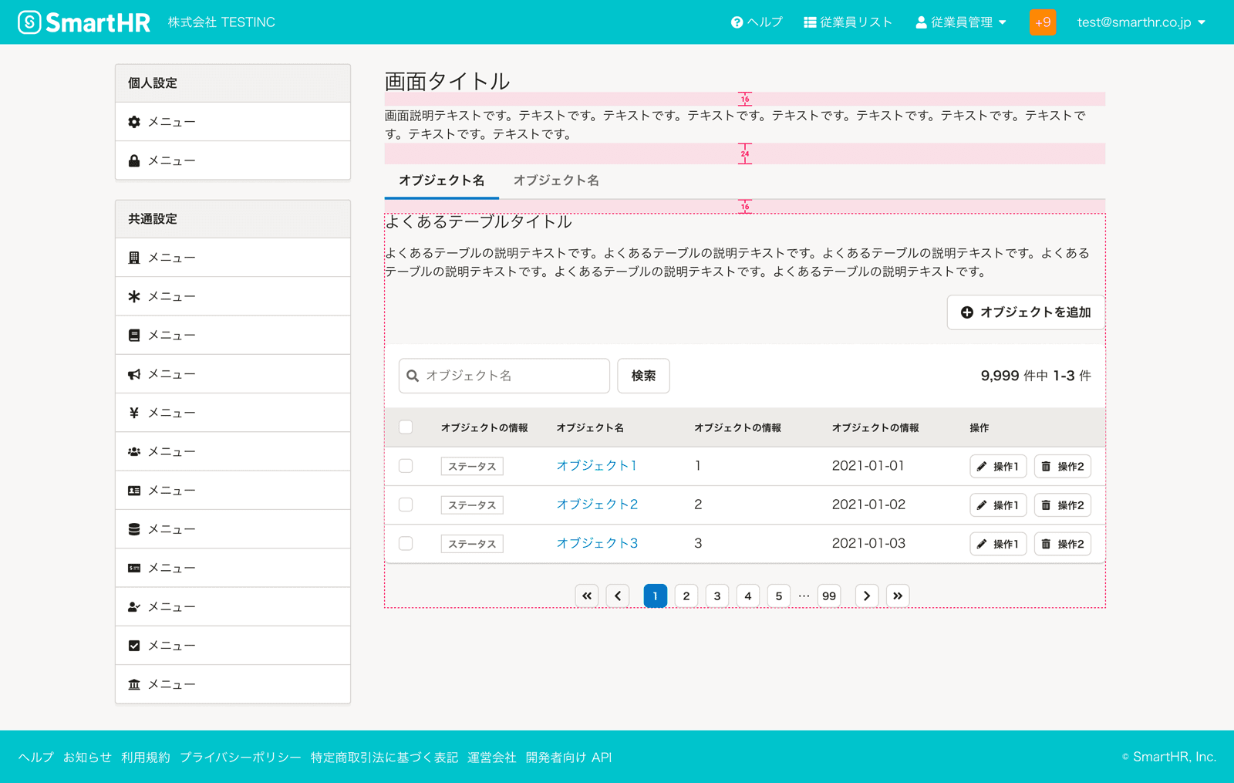Click the orange +9 notification badge
Screen dimensions: 1234x783
(1043, 22)
